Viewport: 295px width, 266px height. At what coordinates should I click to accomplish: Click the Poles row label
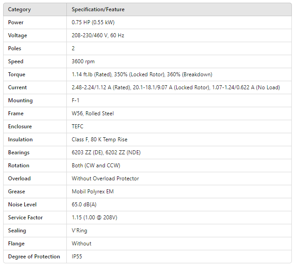click(15, 48)
